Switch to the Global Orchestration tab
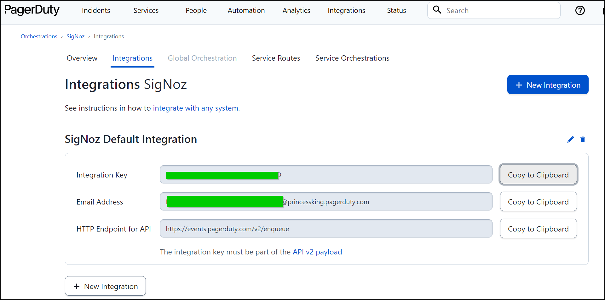Image resolution: width=605 pixels, height=300 pixels. click(202, 58)
